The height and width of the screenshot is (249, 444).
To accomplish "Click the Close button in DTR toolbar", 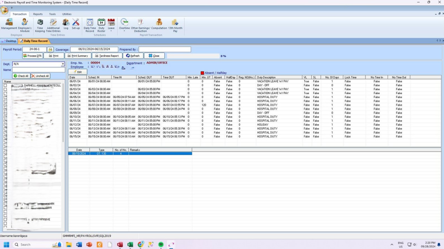I will [154, 56].
